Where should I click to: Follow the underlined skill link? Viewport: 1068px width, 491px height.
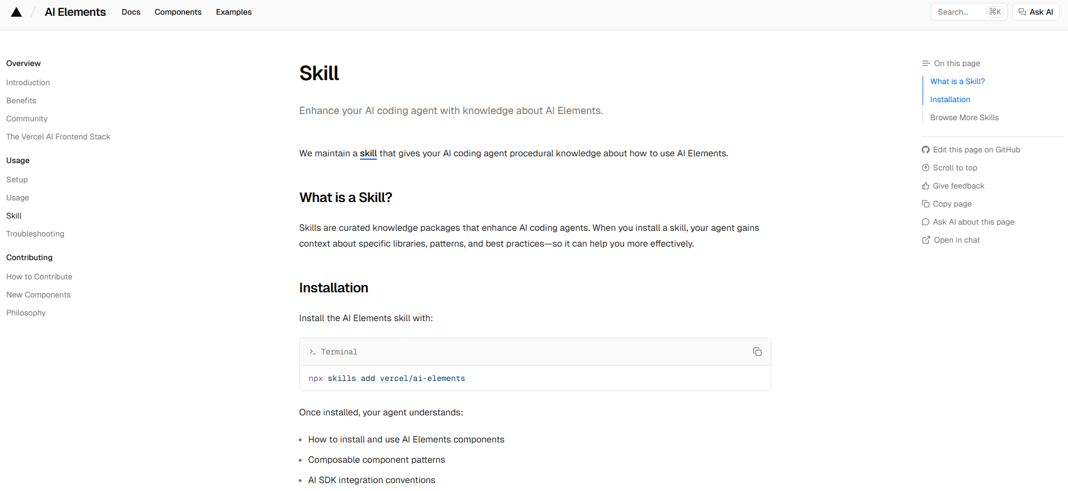pos(368,154)
